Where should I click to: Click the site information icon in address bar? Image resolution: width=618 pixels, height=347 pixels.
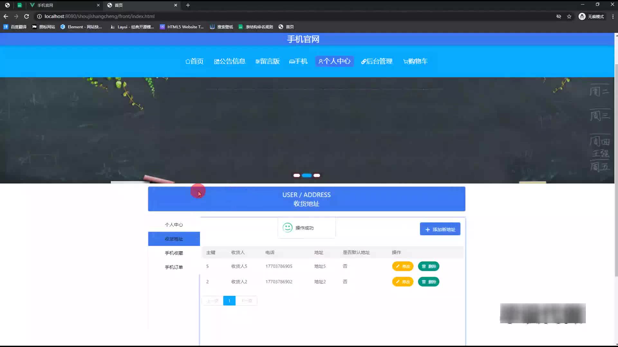point(39,16)
